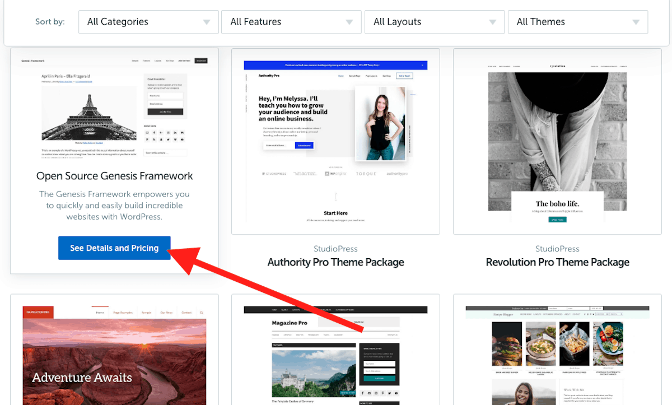Screen dimensions: 672x405
Task: Click the email address input in Authority Pro
Action: 276,145
